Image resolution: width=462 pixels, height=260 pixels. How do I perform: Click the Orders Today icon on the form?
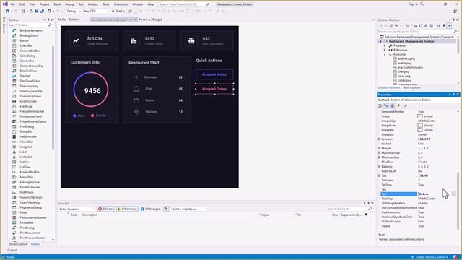pos(134,41)
